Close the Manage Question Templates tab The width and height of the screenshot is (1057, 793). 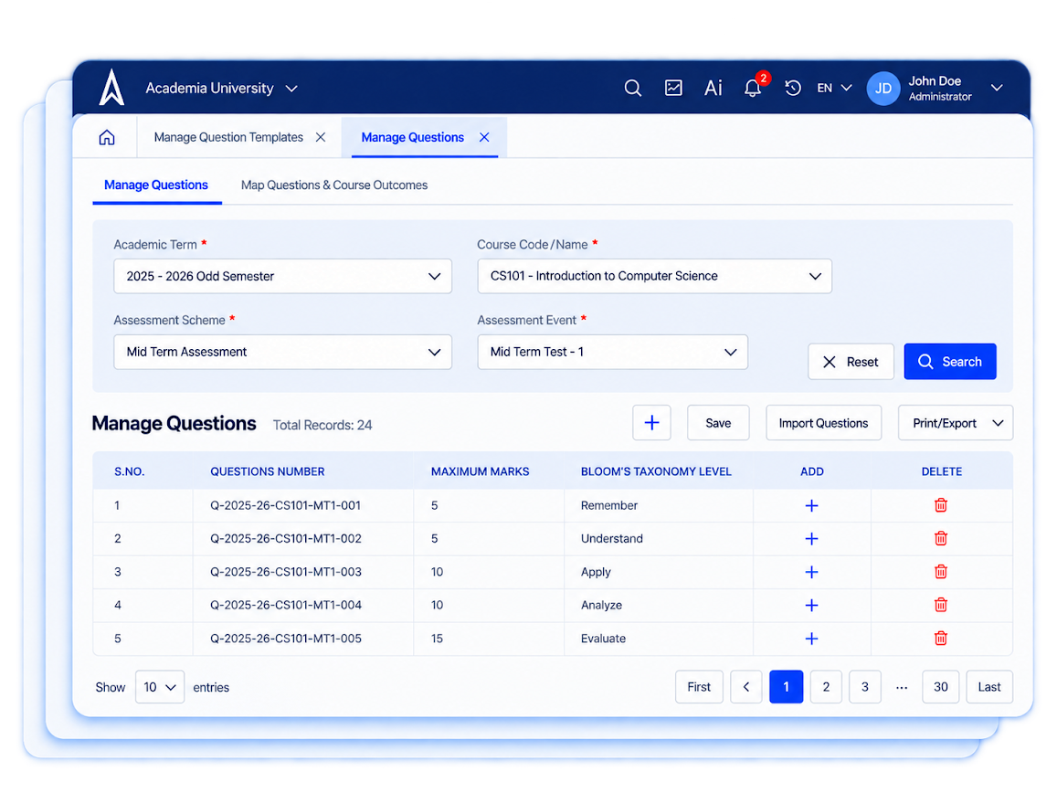(x=321, y=138)
